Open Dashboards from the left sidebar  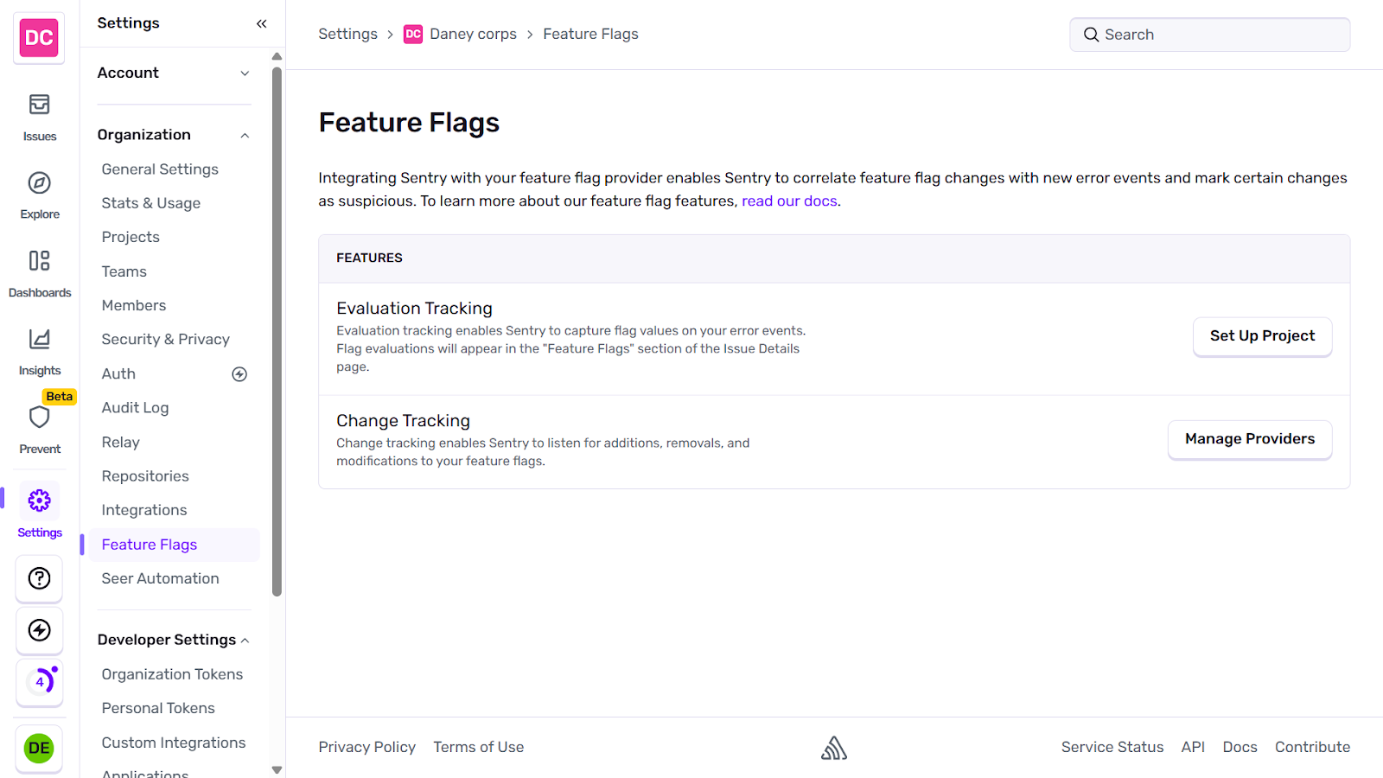click(39, 271)
